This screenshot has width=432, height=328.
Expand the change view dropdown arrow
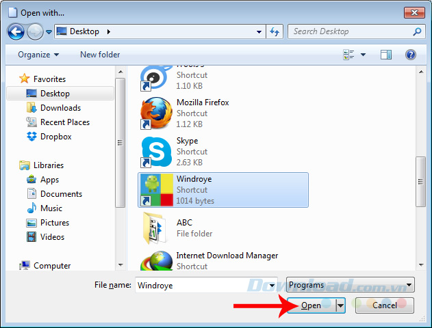tap(363, 55)
